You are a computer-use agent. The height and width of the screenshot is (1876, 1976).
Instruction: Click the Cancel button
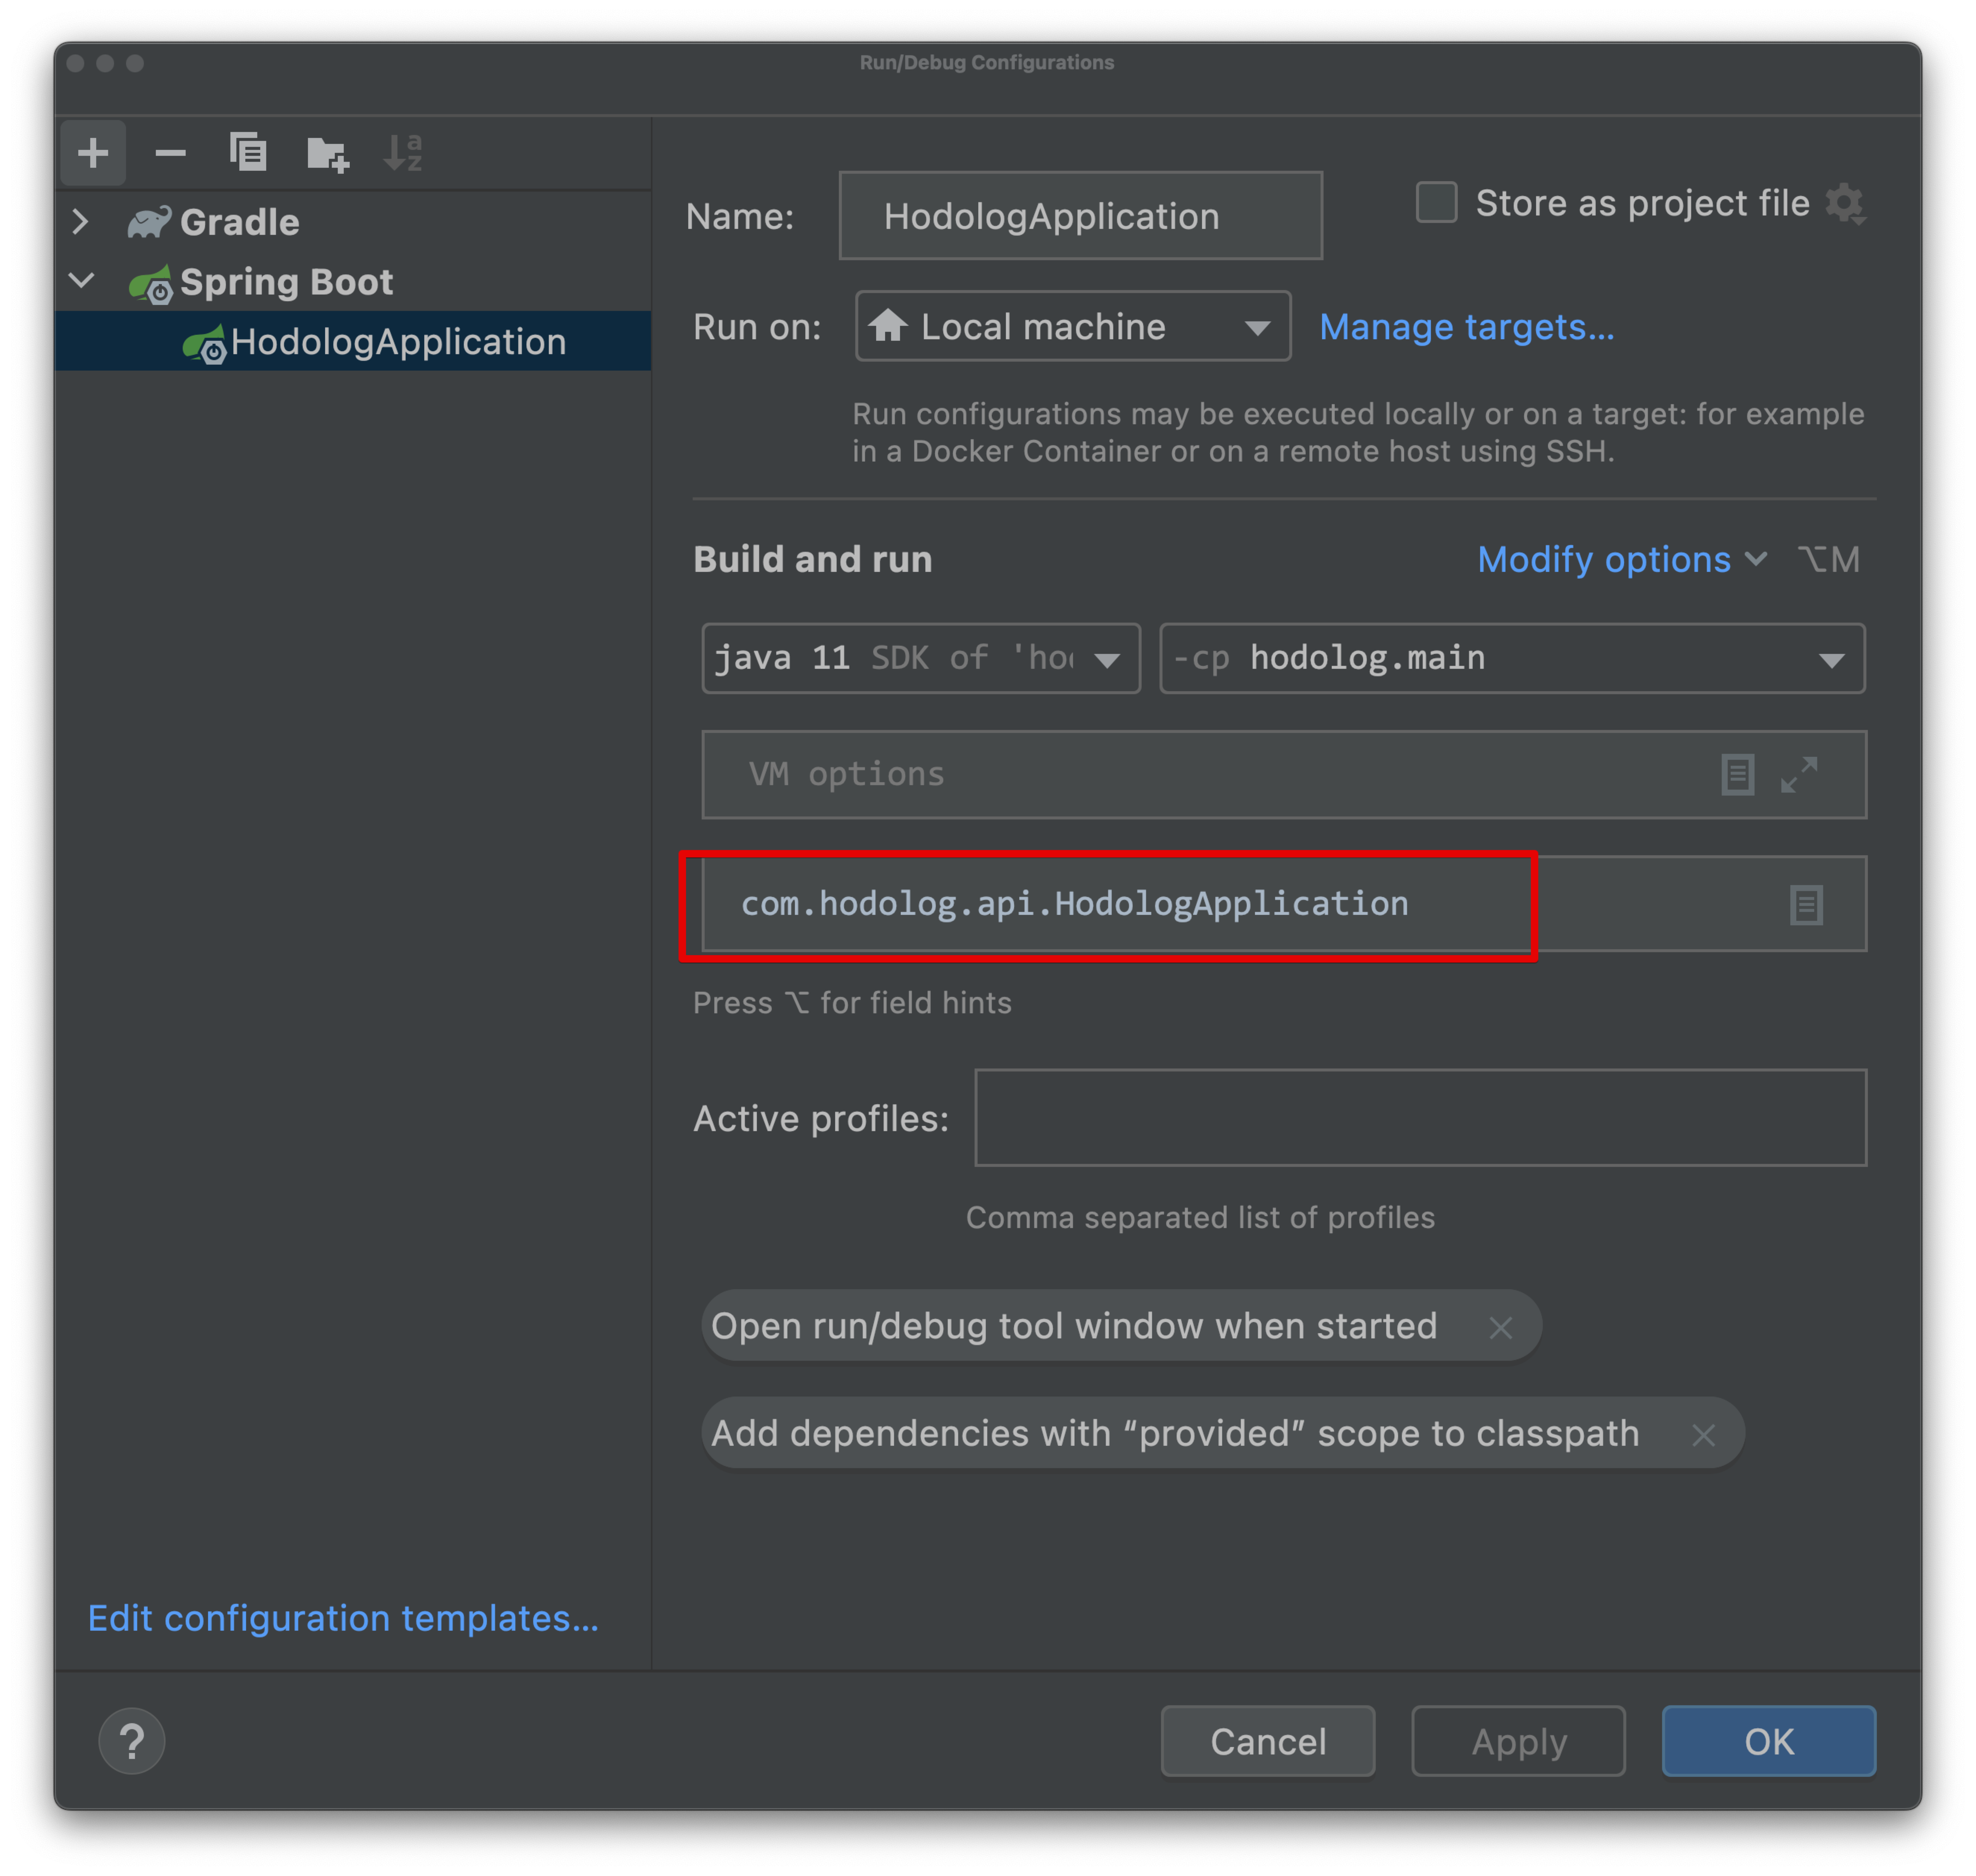pos(1268,1741)
